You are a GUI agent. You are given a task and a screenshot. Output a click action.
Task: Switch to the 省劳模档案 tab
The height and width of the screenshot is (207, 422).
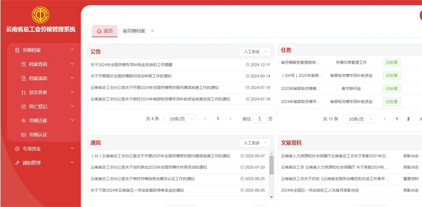pos(134,31)
